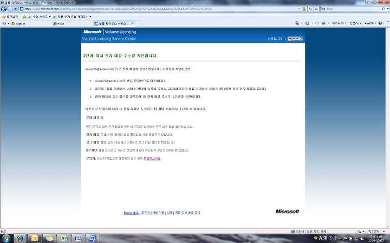Open the second footer link after Microsoft home
The image size is (390, 243).
[x=146, y=213]
